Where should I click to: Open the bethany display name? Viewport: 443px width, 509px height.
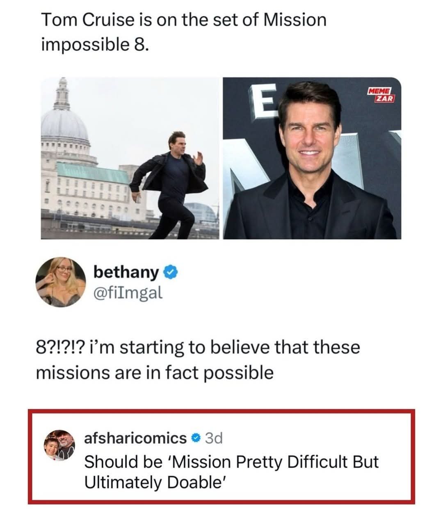click(x=126, y=272)
